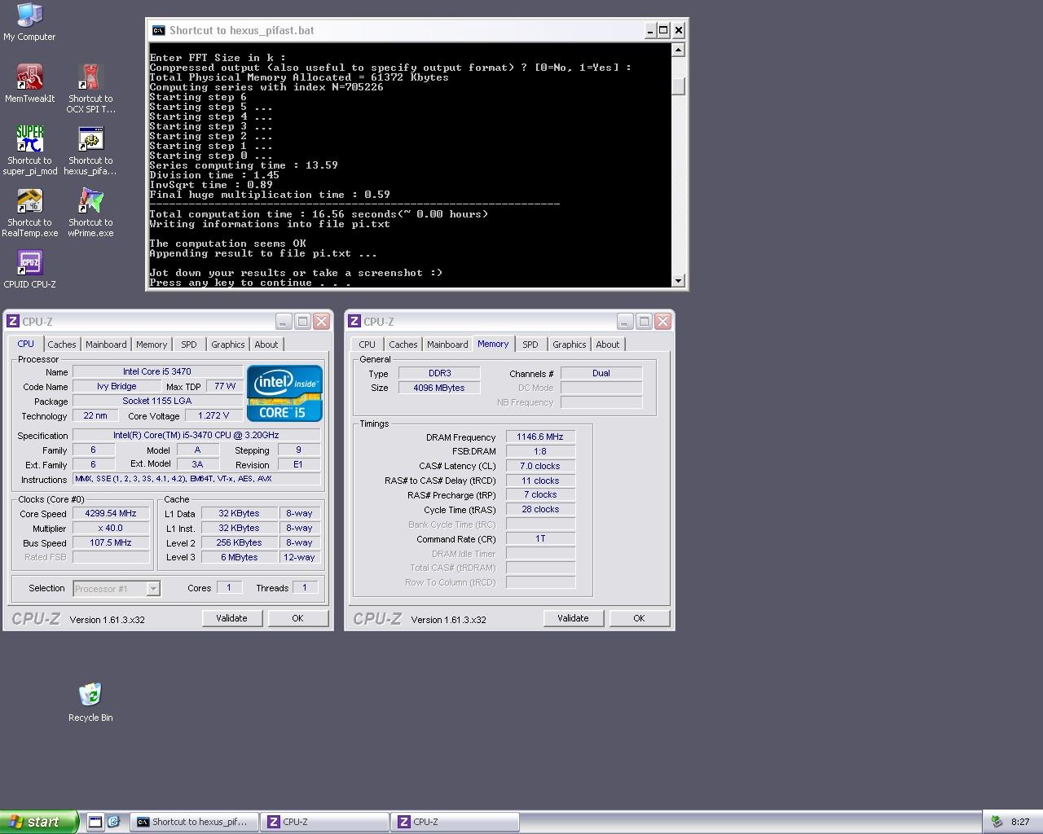The image size is (1043, 834).
Task: Click the Core Speed 4299.54 MHz field
Action: pos(111,513)
